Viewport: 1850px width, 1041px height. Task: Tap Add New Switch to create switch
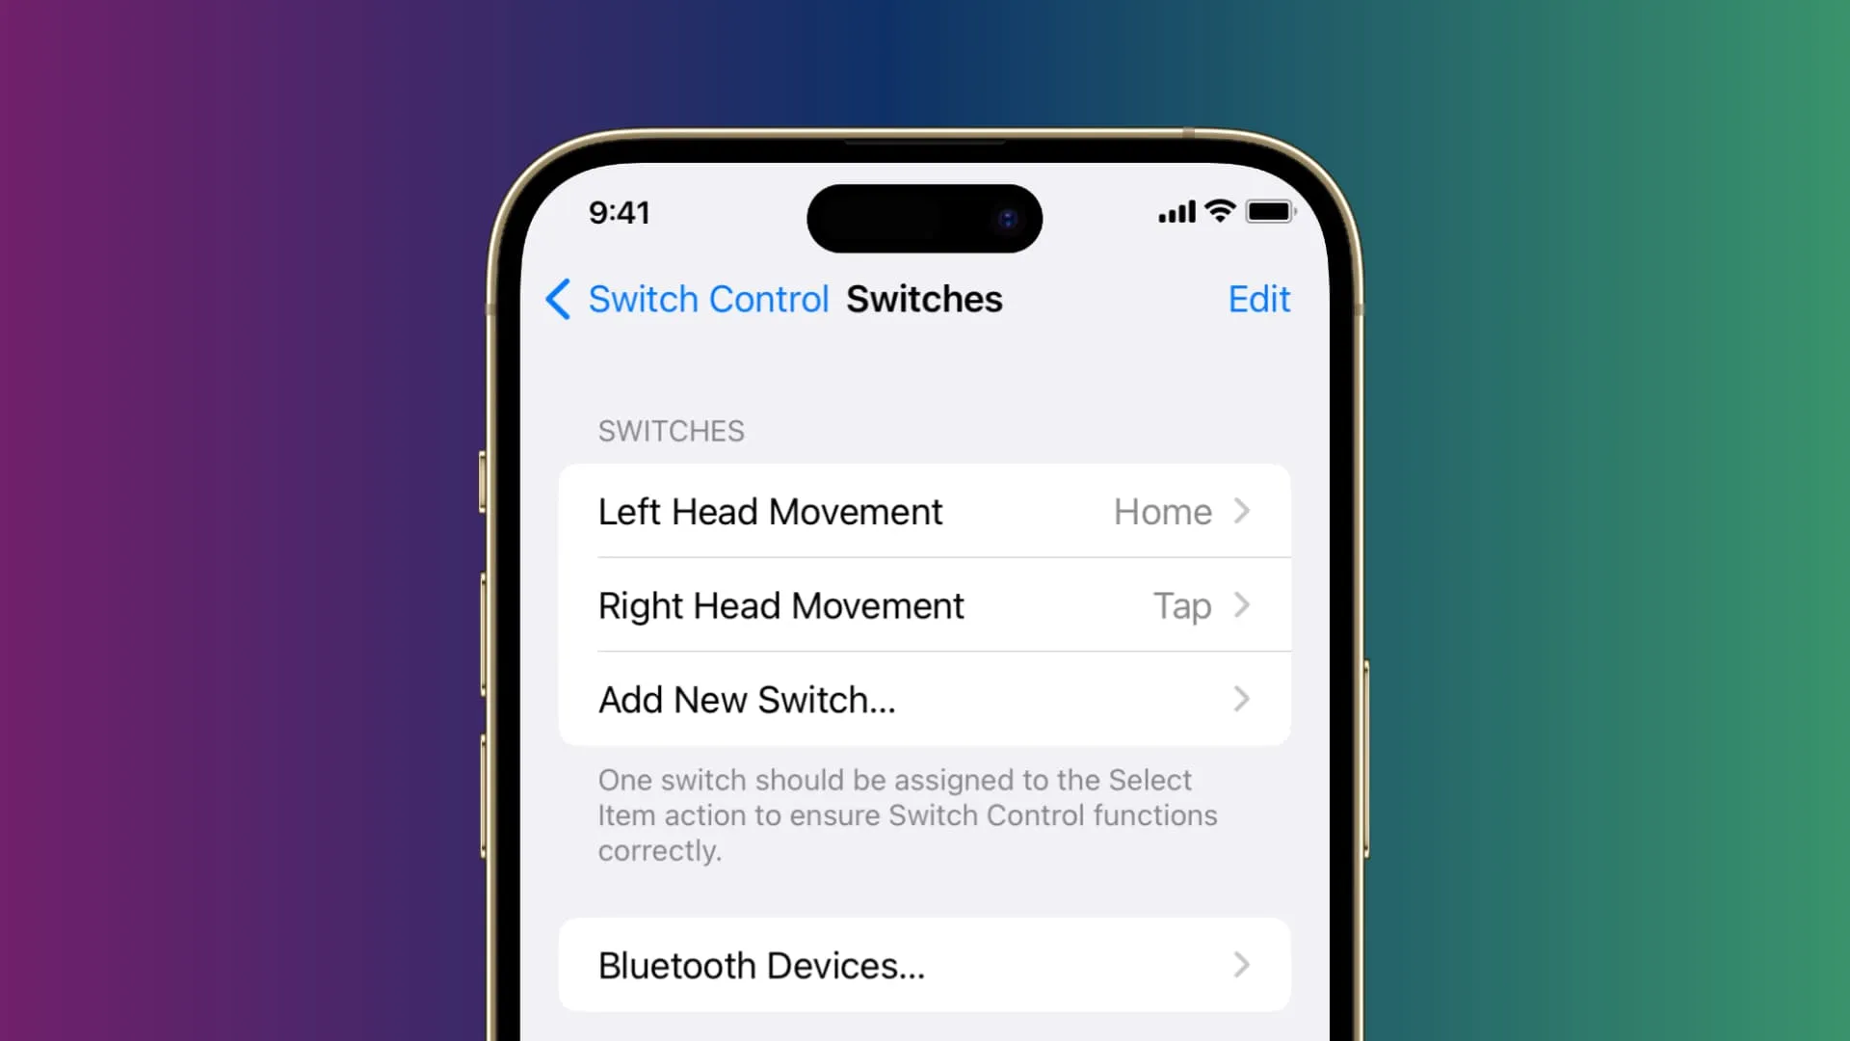[x=924, y=699]
